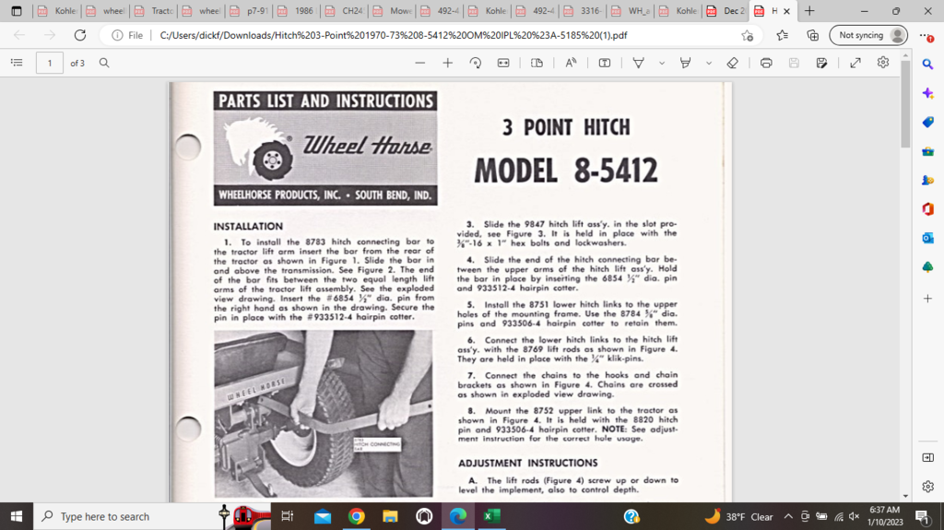This screenshot has width=944, height=530.
Task: Start Read aloud for the PDF
Action: point(571,63)
